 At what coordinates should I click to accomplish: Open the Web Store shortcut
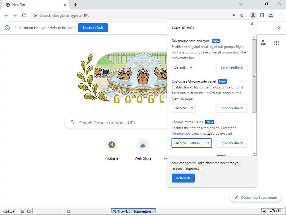click(x=143, y=150)
